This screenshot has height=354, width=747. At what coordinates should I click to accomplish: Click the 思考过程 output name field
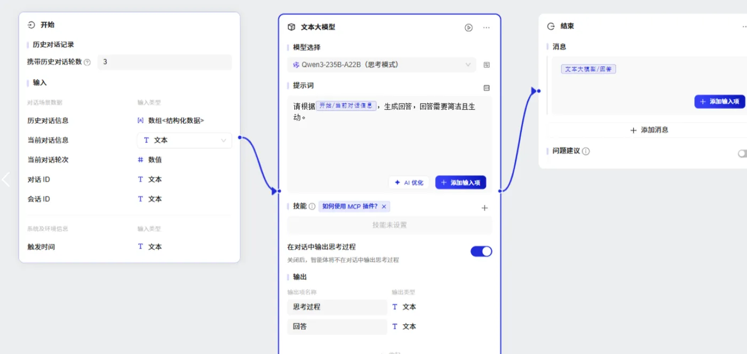337,307
